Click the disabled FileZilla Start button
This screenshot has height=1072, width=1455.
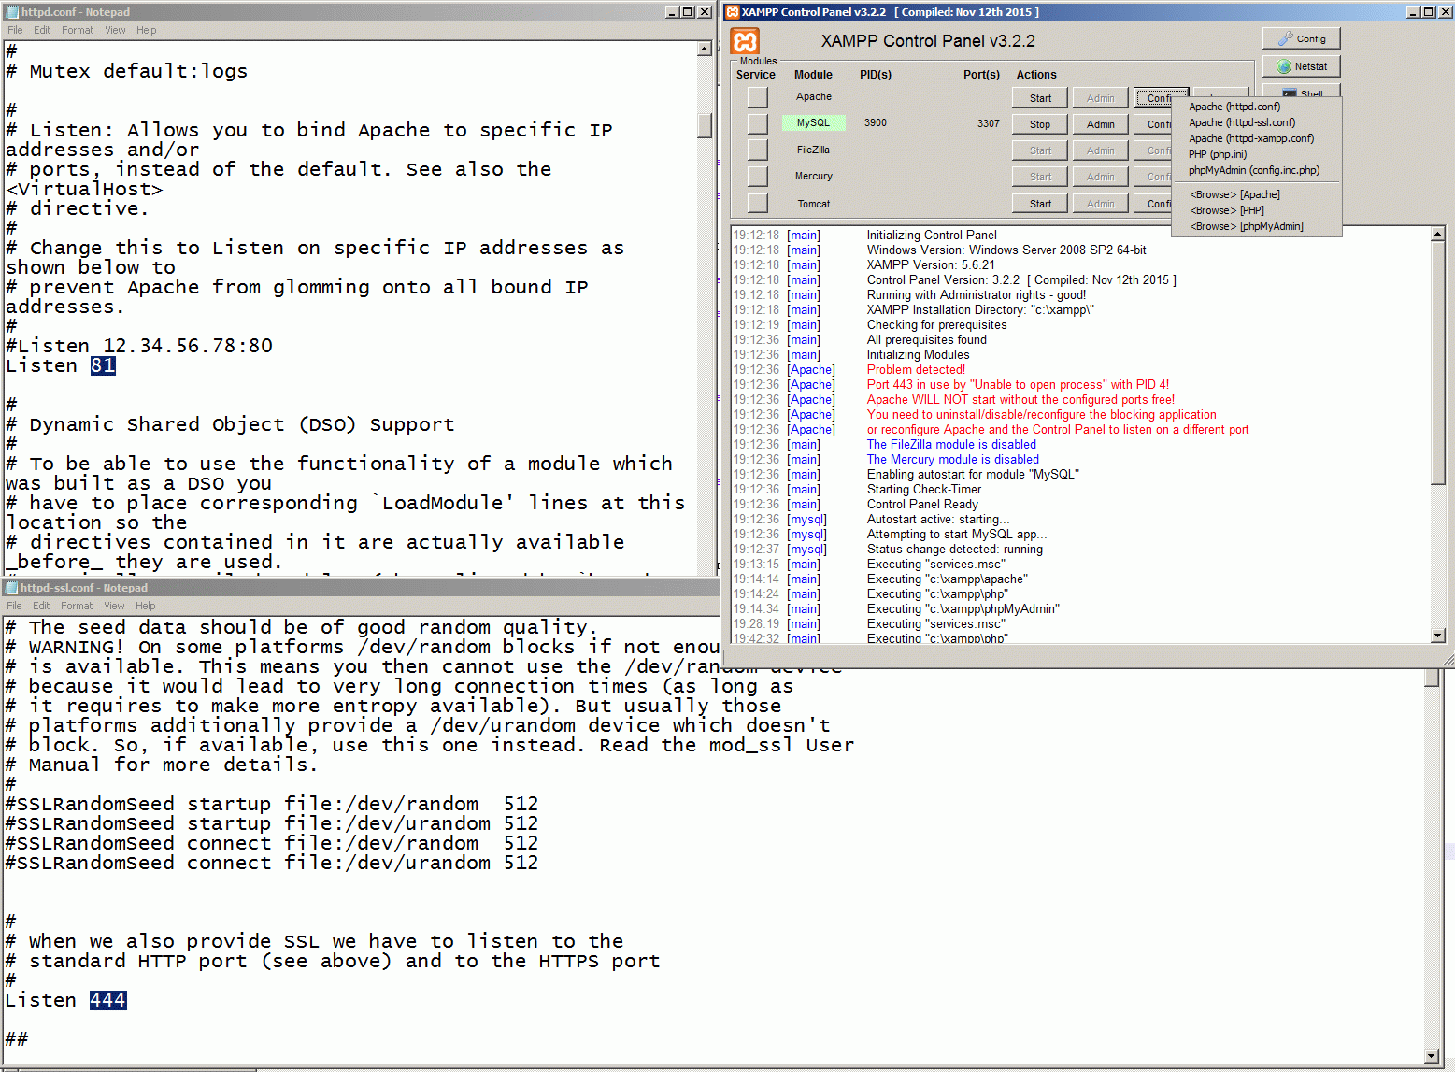tap(1040, 150)
